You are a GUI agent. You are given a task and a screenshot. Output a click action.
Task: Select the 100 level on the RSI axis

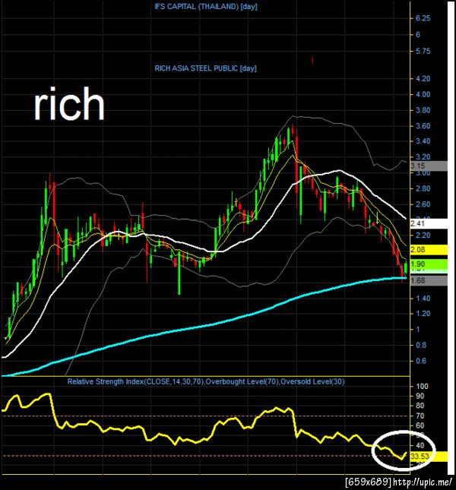pos(422,387)
